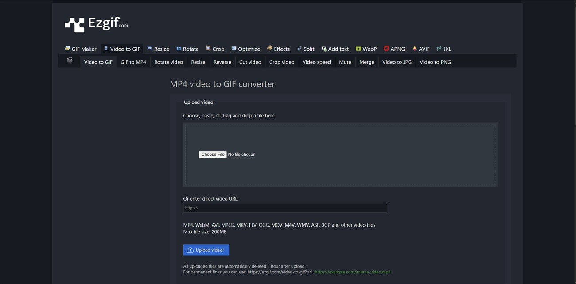The height and width of the screenshot is (284, 576).
Task: Click the Optimize icon
Action: (234, 49)
